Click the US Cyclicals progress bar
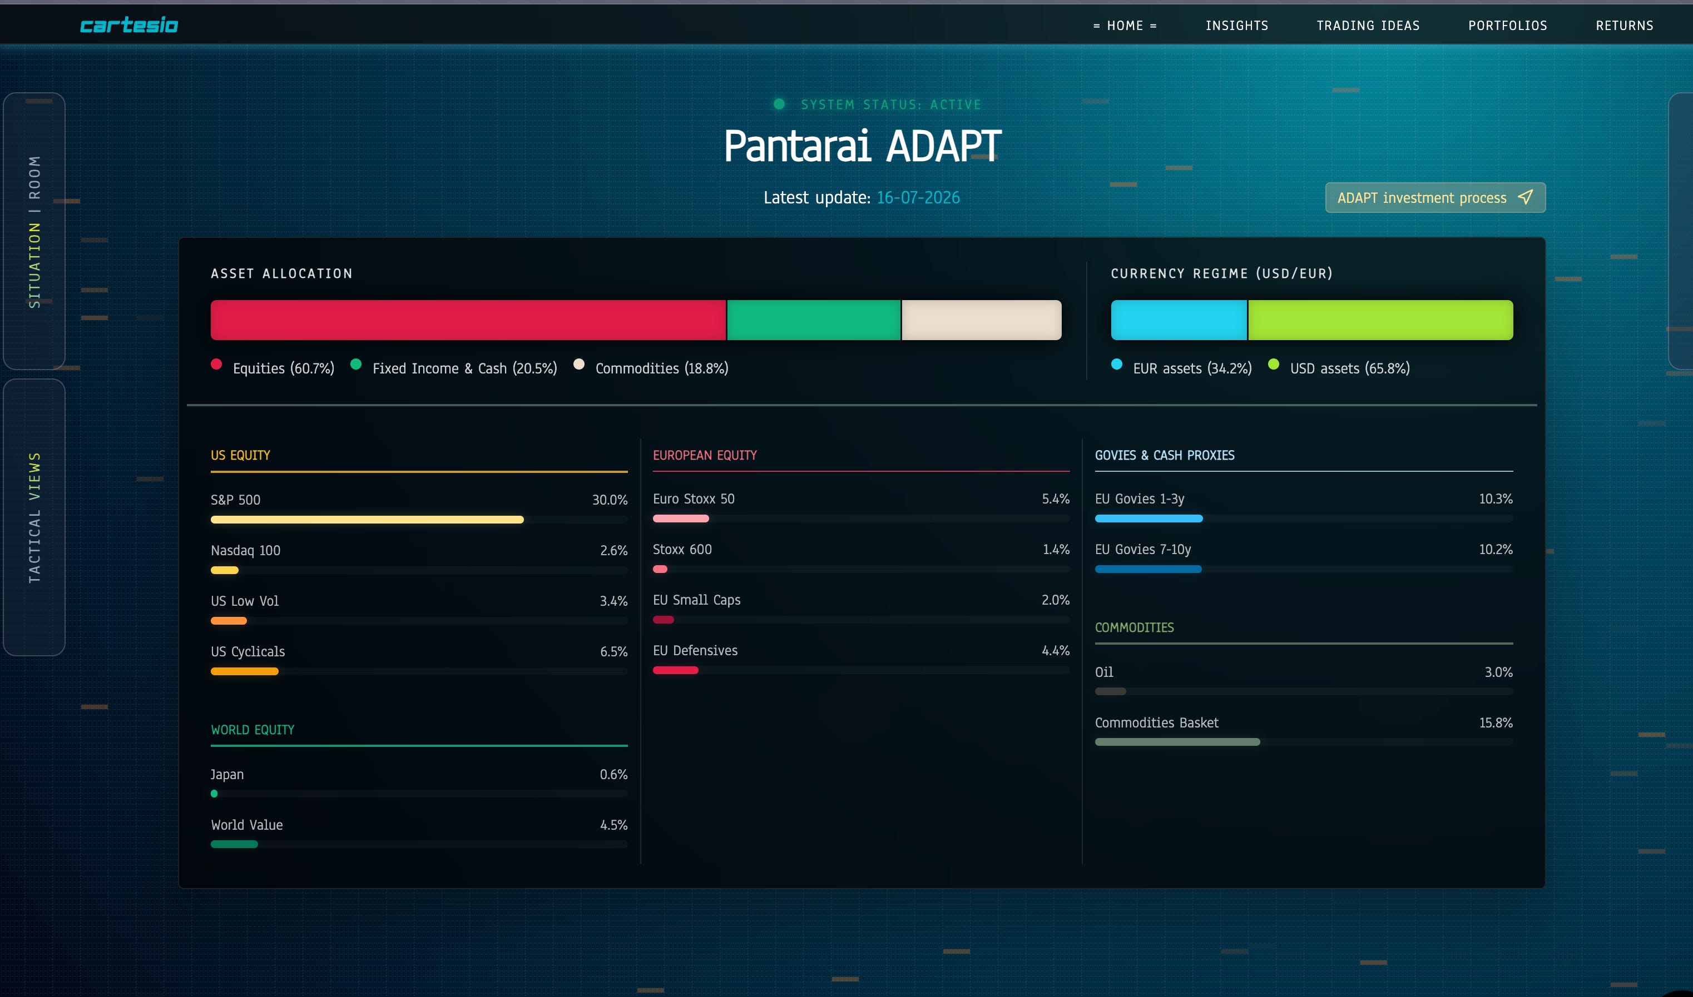 point(419,671)
